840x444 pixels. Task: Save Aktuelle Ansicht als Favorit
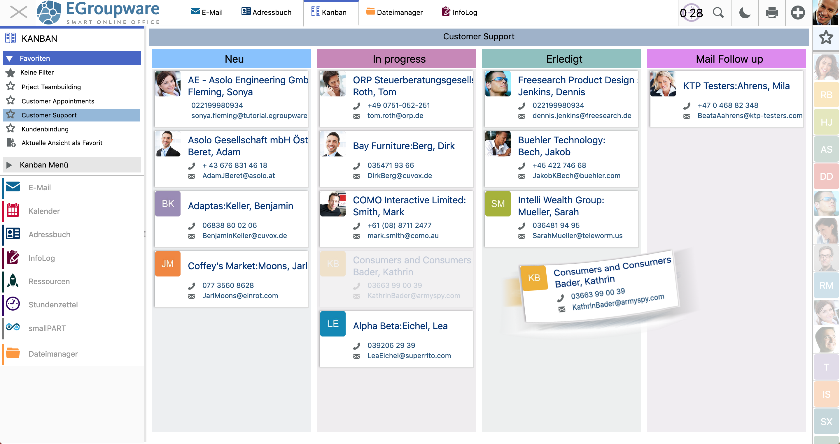[62, 143]
